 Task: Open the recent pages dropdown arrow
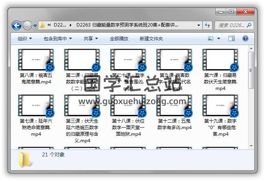[35, 26]
